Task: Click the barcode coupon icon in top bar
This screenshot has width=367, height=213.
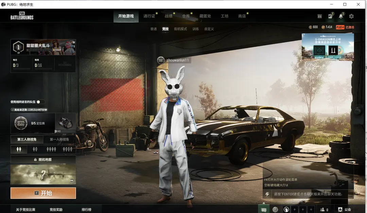Action: pos(320,16)
